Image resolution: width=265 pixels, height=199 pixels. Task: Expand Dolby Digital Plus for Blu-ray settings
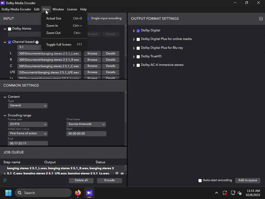point(134,48)
